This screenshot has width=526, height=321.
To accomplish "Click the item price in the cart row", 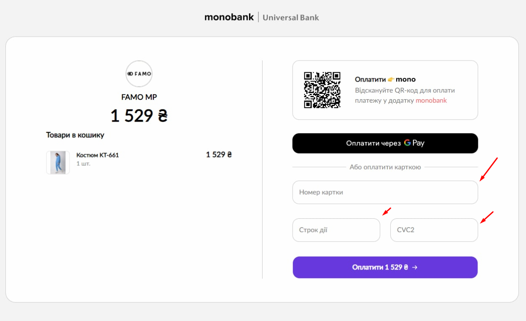I will click(x=219, y=155).
